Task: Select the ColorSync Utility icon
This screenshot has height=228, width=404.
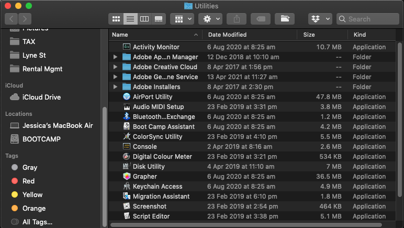Action: point(127,136)
